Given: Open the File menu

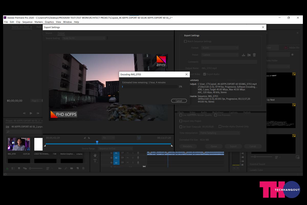Looking at the screenshot, I should [6, 22].
